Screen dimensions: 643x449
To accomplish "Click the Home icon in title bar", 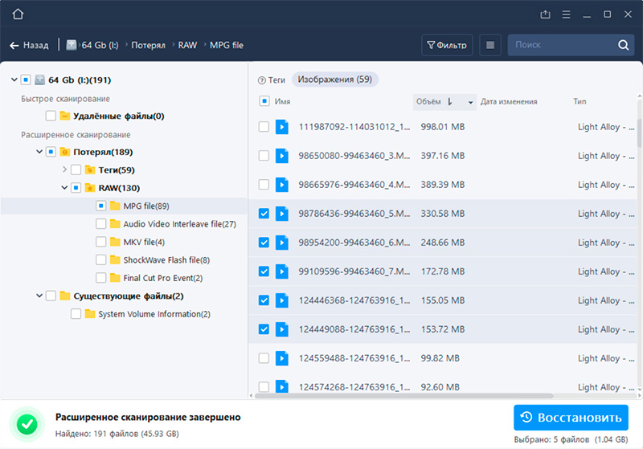I will coord(18,14).
